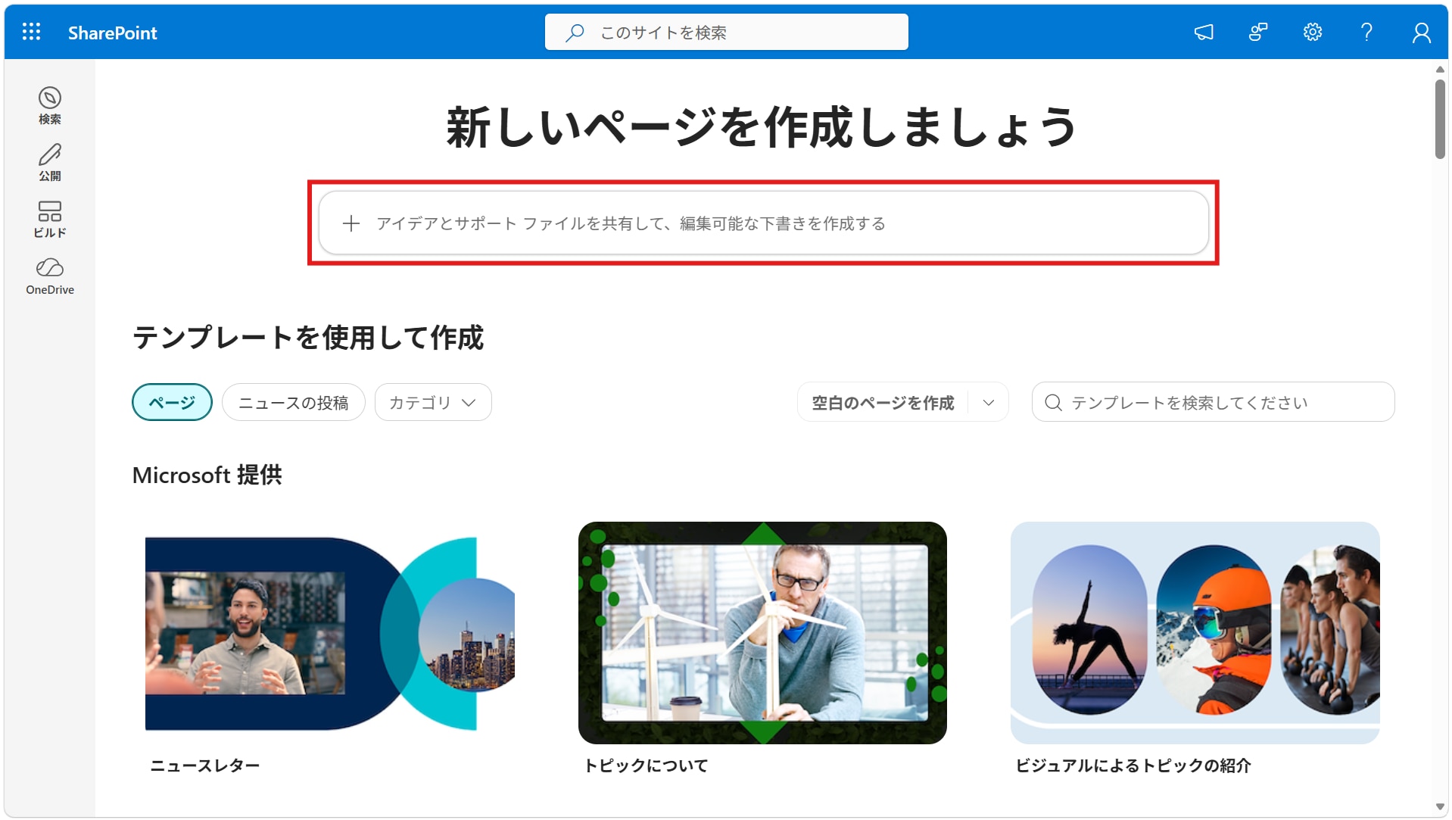The width and height of the screenshot is (1452, 820).
Task: Click the トピックについて template title
Action: pyautogui.click(x=646, y=765)
